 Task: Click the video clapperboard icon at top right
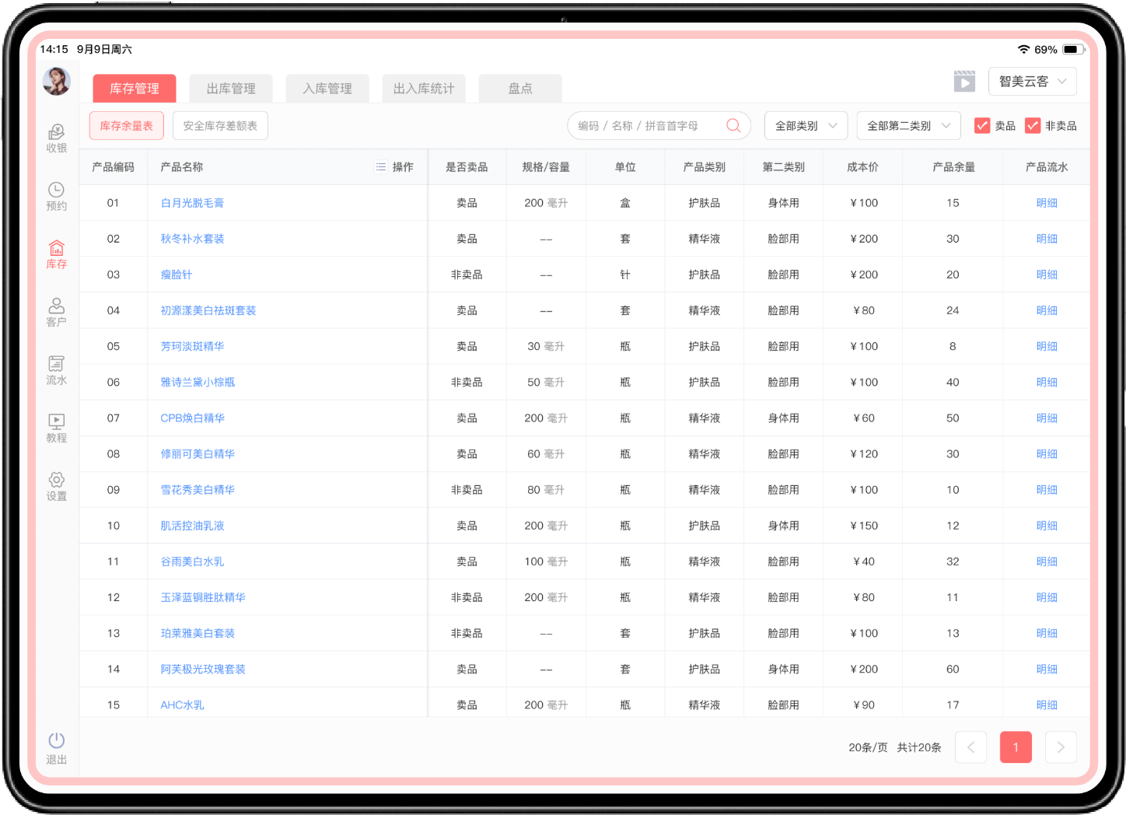click(964, 82)
